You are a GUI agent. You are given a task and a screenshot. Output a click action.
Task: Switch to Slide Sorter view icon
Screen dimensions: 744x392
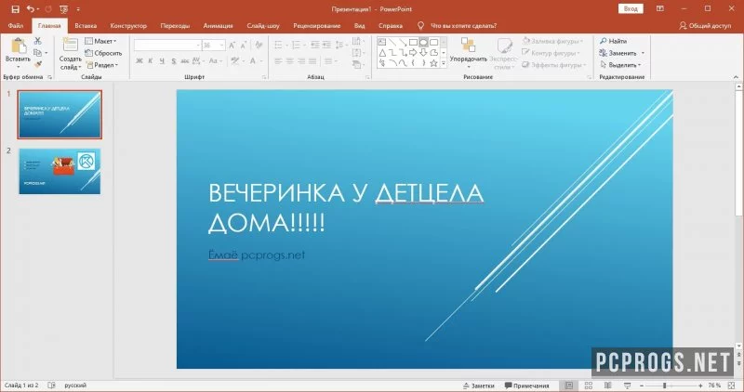tap(589, 385)
